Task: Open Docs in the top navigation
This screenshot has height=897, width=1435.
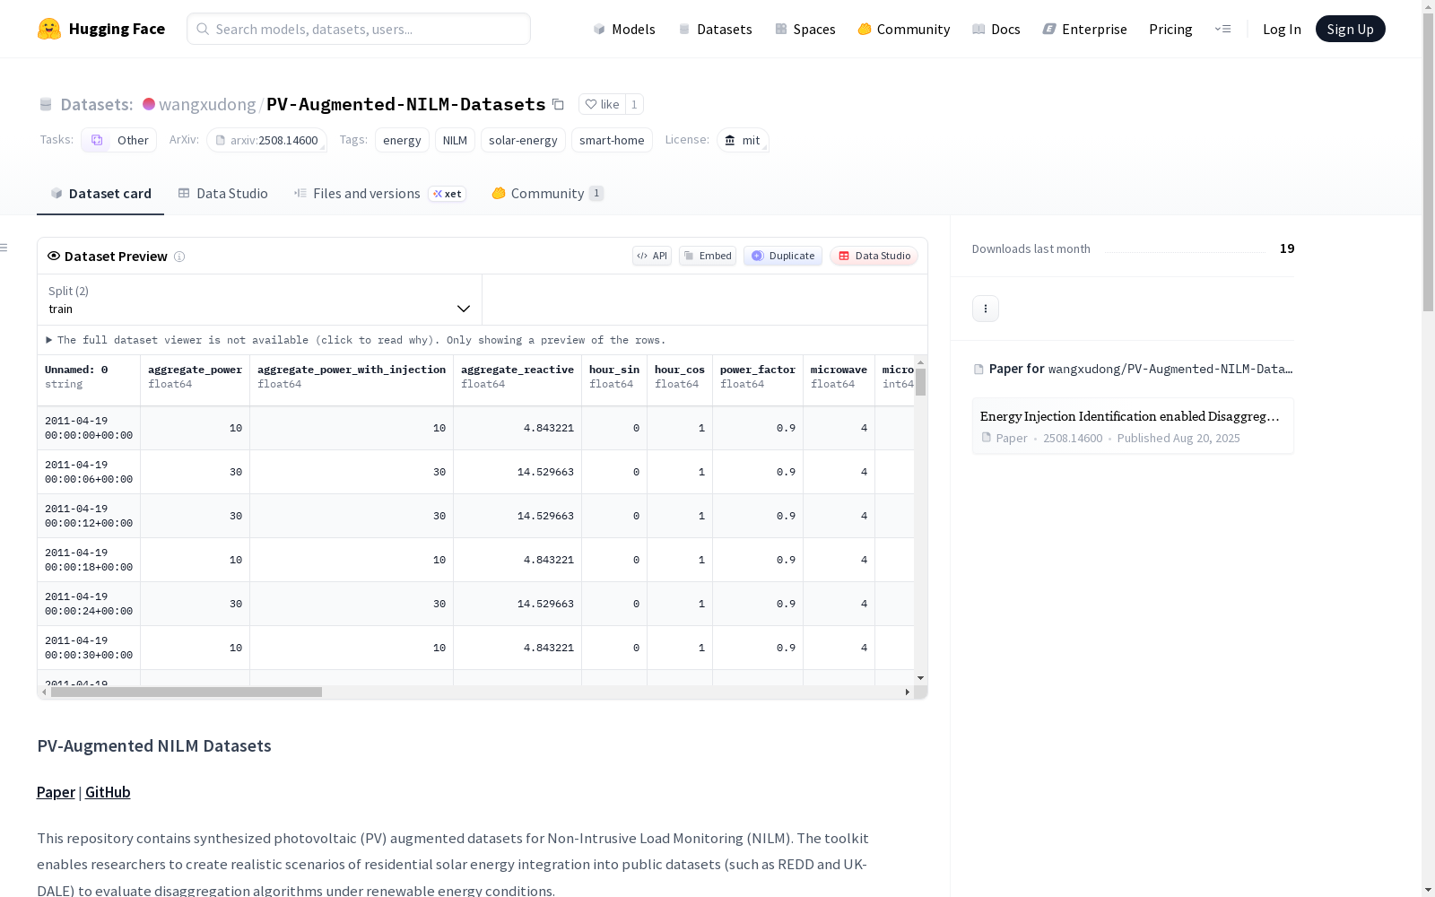Action: 996,29
